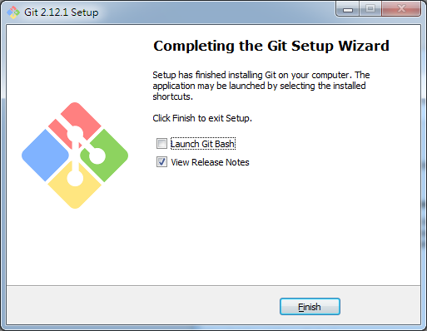The height and width of the screenshot is (331, 427).
Task: Uncheck the View Release Notes checkbox
Action: click(161, 162)
